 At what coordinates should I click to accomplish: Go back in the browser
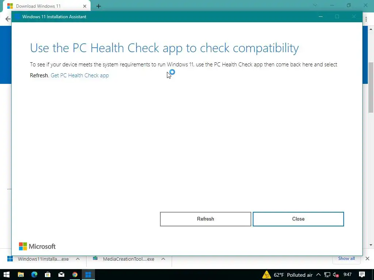point(8,19)
